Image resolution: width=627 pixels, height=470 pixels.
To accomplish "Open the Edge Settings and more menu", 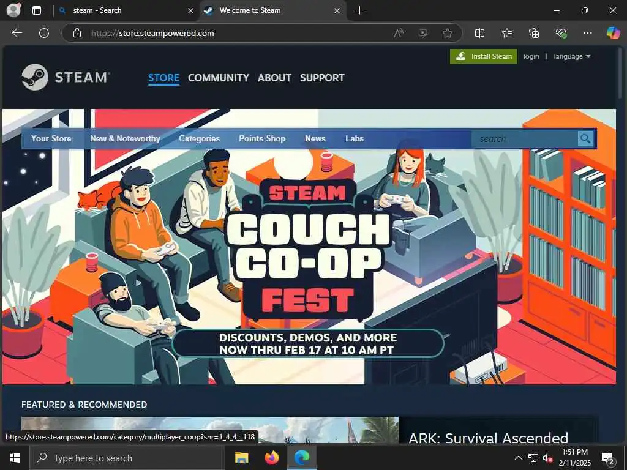I will coord(587,33).
